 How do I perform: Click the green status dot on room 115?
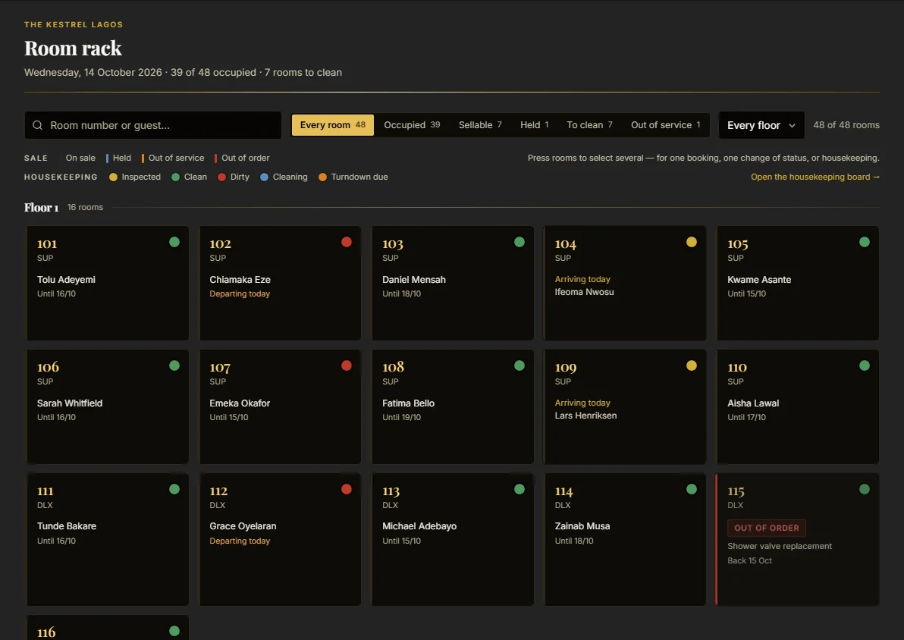point(865,490)
